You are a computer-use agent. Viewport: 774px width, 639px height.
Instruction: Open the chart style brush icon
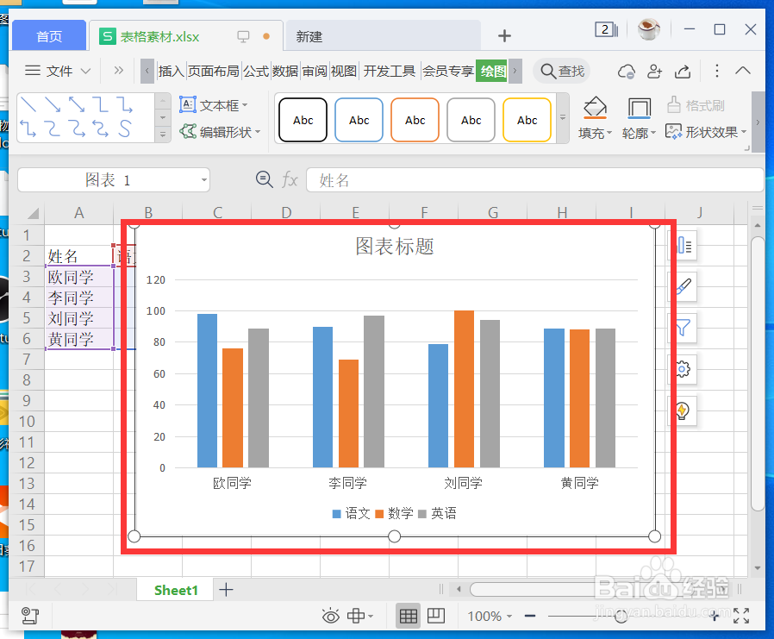[683, 286]
